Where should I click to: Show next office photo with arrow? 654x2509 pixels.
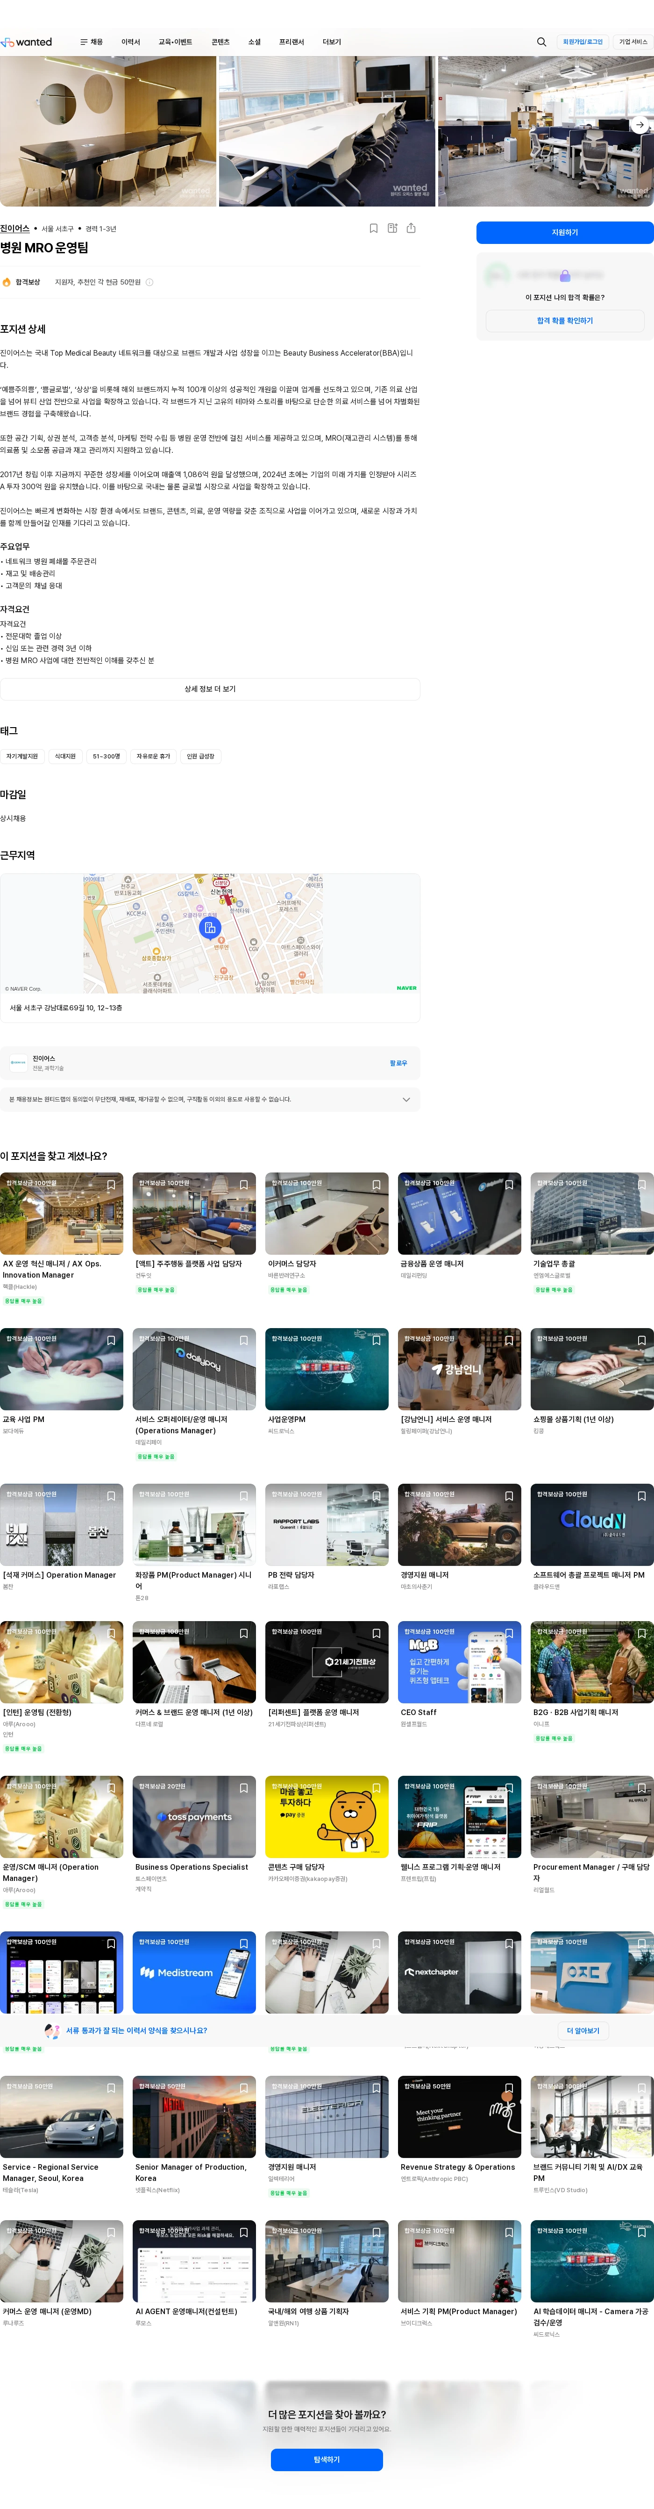point(639,125)
